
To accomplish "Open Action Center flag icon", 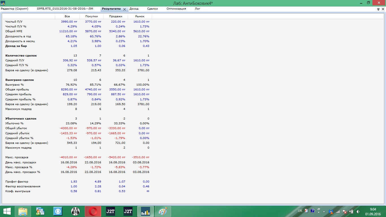I will 344,211.
